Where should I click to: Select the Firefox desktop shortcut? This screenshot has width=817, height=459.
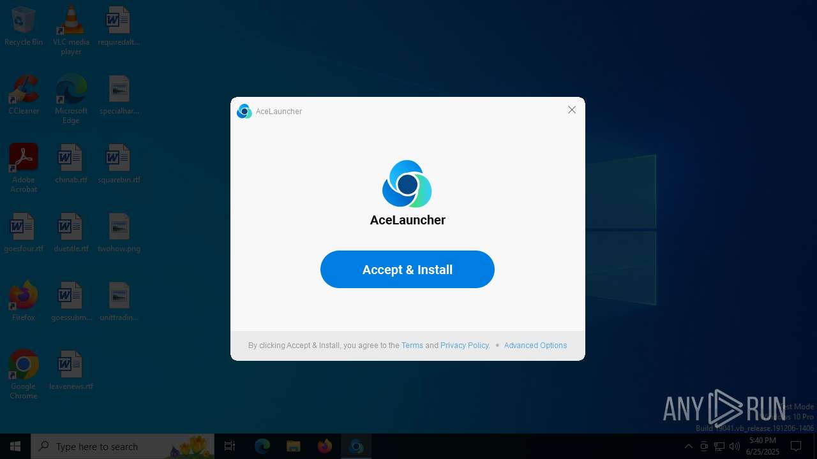[x=24, y=301]
